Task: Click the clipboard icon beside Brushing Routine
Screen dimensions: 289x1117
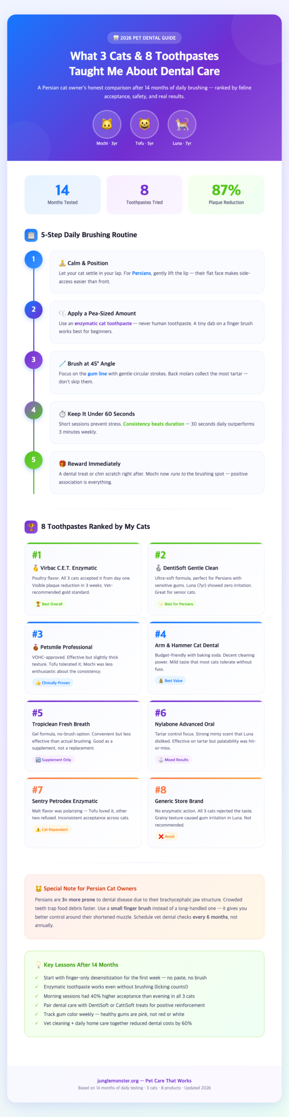Action: (31, 235)
